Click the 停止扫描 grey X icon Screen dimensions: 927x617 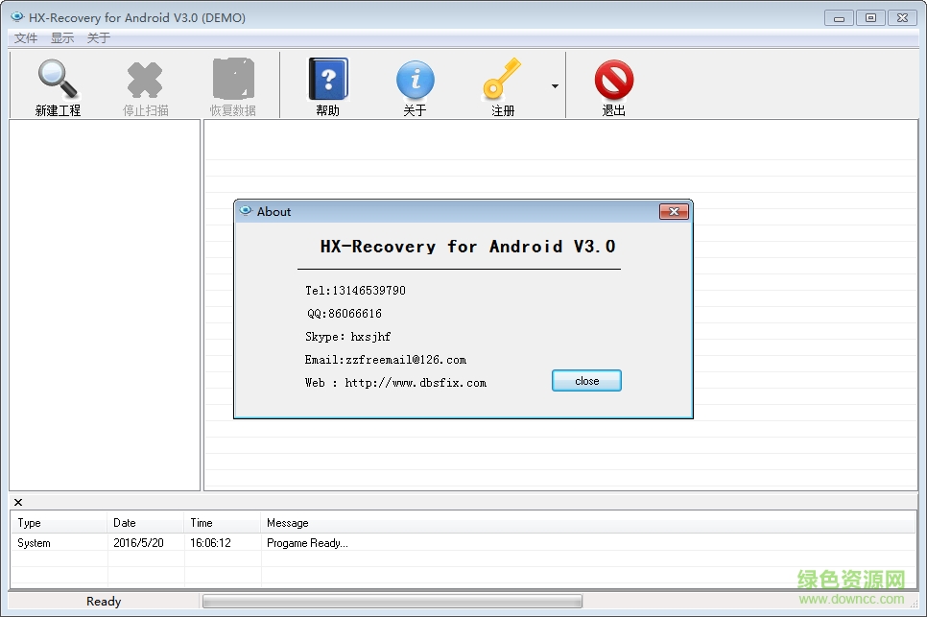click(145, 80)
